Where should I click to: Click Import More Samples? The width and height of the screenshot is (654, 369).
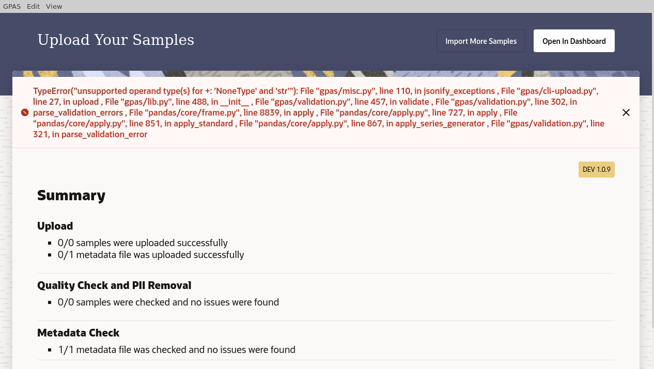(x=480, y=41)
